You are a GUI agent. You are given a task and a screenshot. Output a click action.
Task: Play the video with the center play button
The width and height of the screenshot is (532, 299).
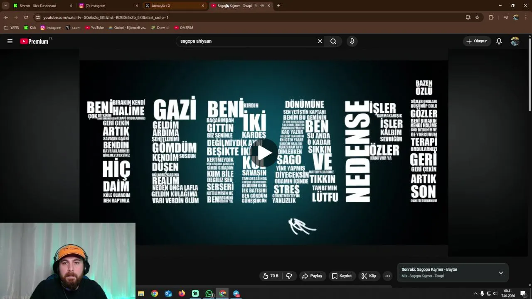[264, 153]
